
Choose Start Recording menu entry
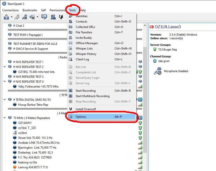click(x=102, y=90)
